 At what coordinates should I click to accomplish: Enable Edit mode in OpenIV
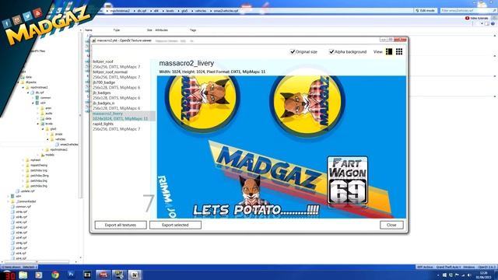[x=426, y=10]
